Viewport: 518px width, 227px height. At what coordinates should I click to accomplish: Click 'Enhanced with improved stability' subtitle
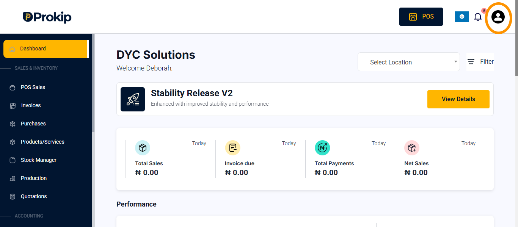[210, 104]
